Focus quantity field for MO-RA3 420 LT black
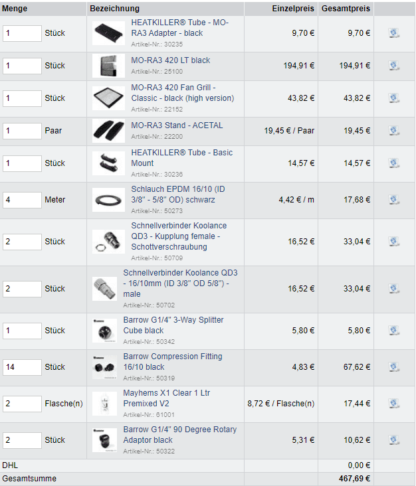Viewport: 416px width, 486px height. tap(22, 66)
